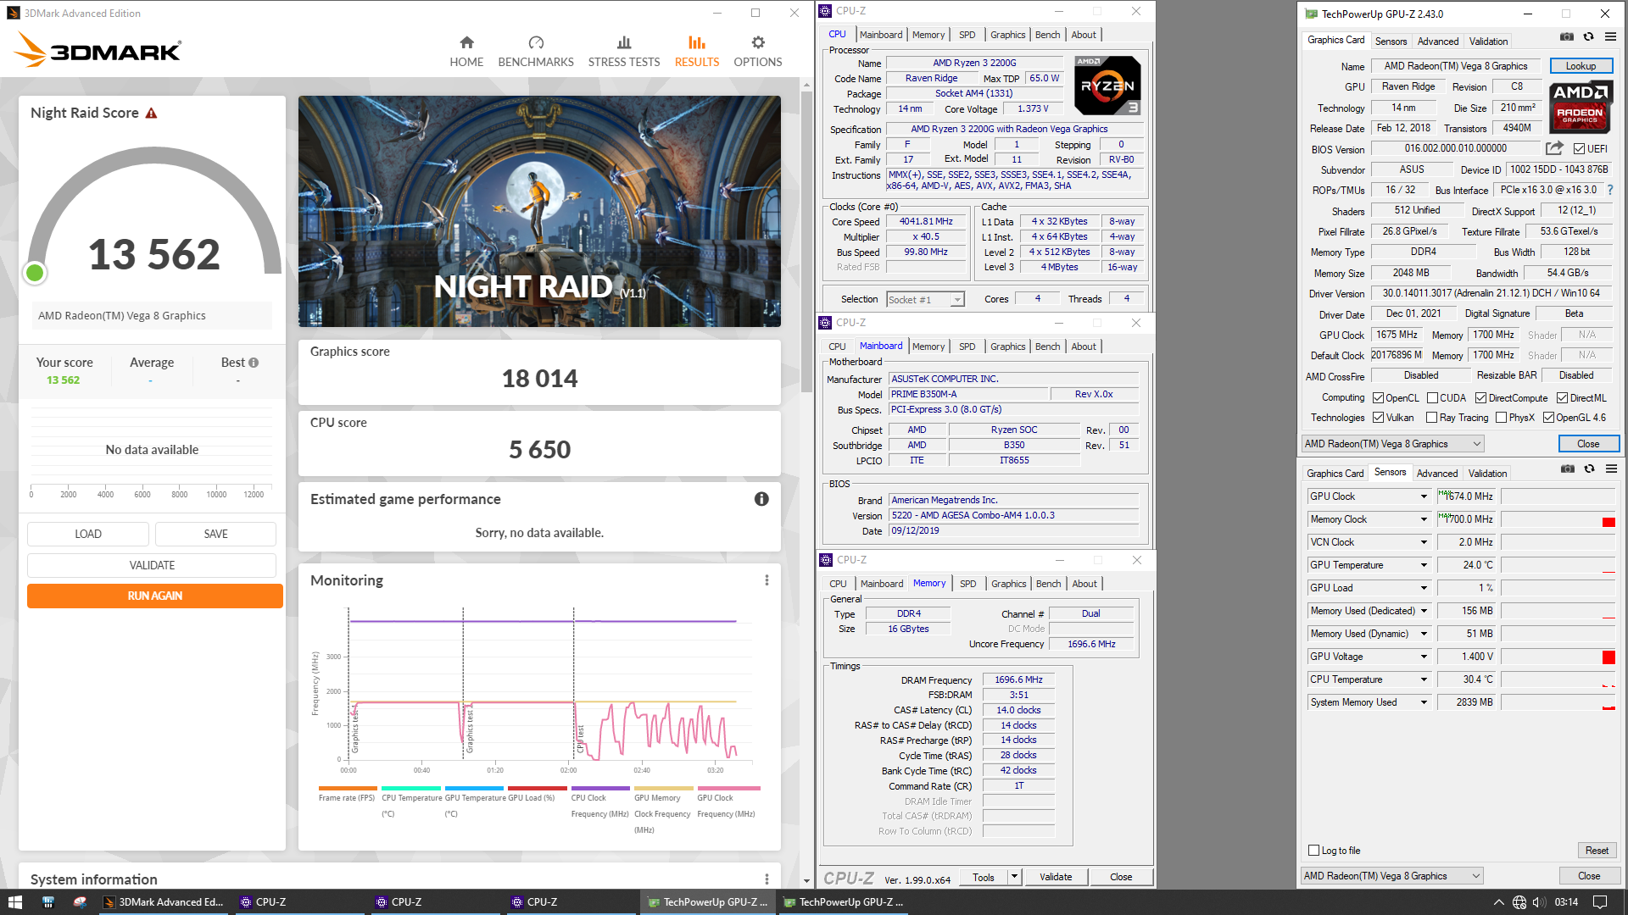Click the second pinned taskbar icon
Viewport: 1628px width, 915px height.
(80, 902)
